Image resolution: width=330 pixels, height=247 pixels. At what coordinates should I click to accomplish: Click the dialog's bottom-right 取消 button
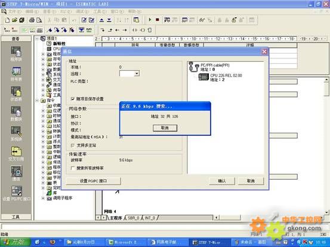click(x=251, y=181)
